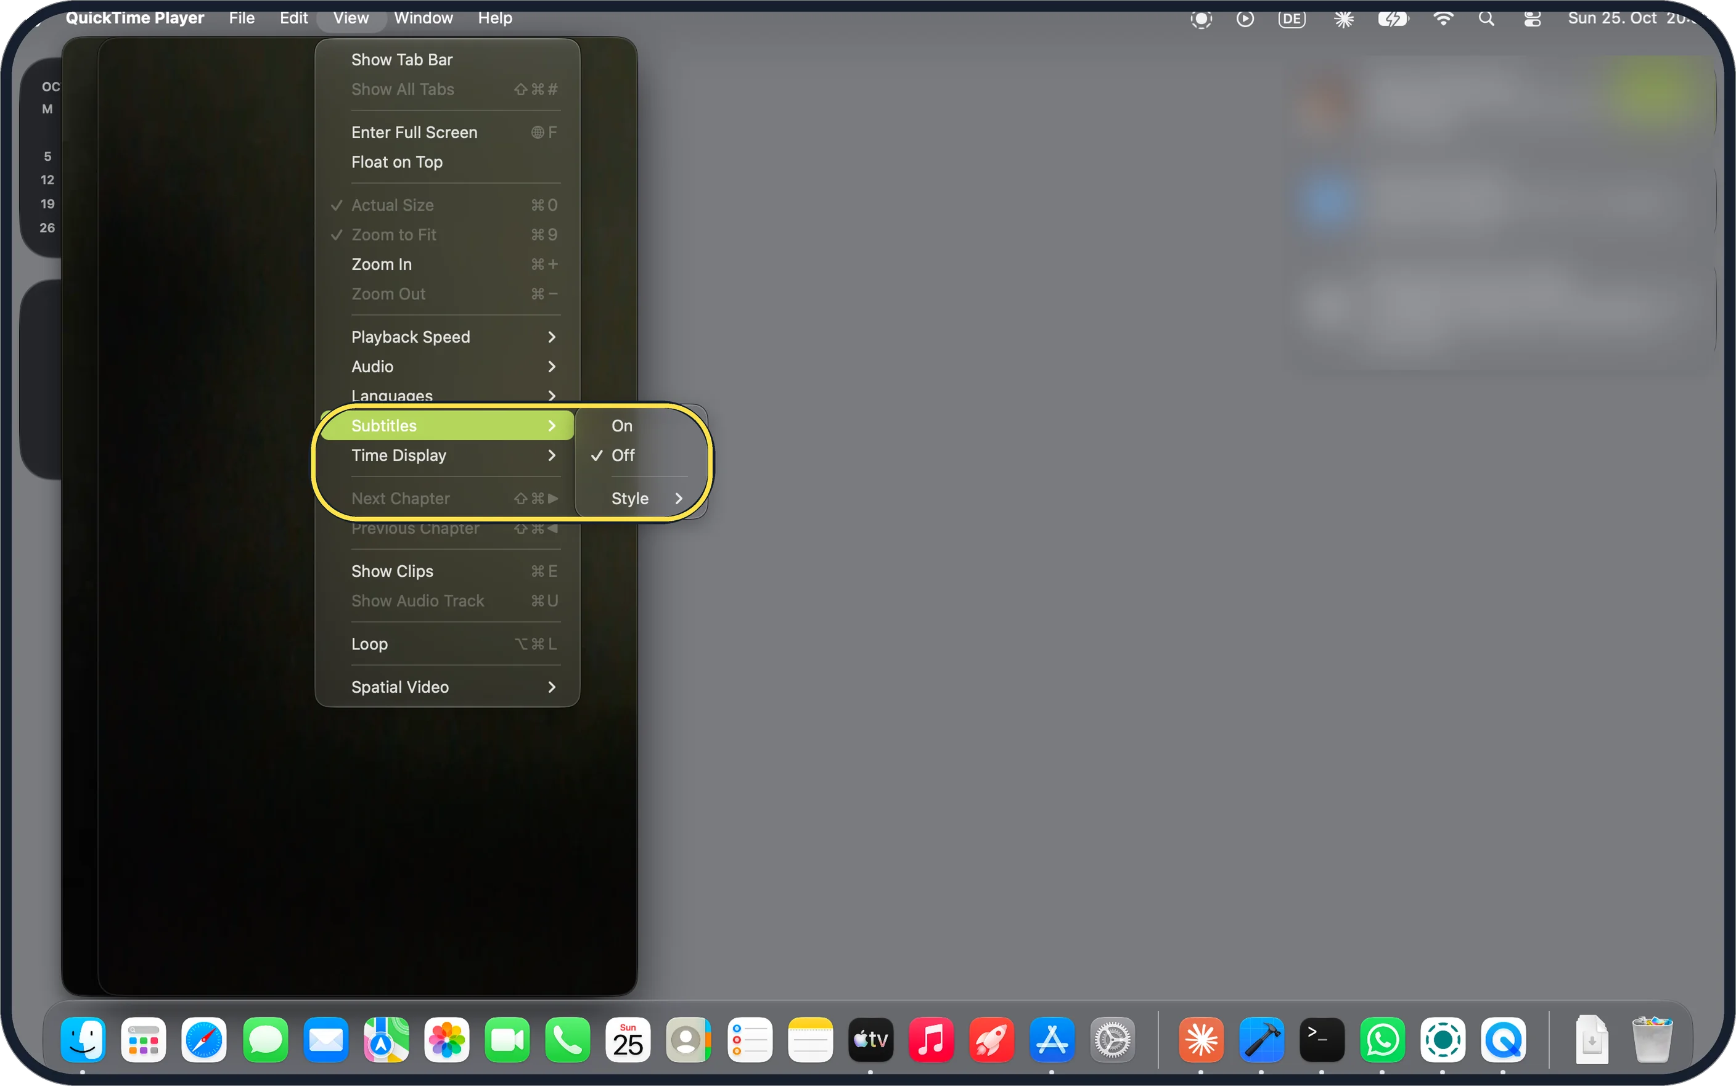Open Mail app in Dock

pyautogui.click(x=325, y=1039)
